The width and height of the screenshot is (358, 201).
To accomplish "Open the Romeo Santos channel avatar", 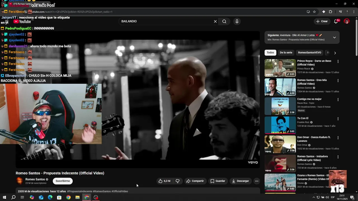I will click(20, 181).
